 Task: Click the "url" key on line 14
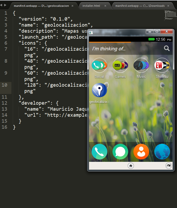point(31,115)
